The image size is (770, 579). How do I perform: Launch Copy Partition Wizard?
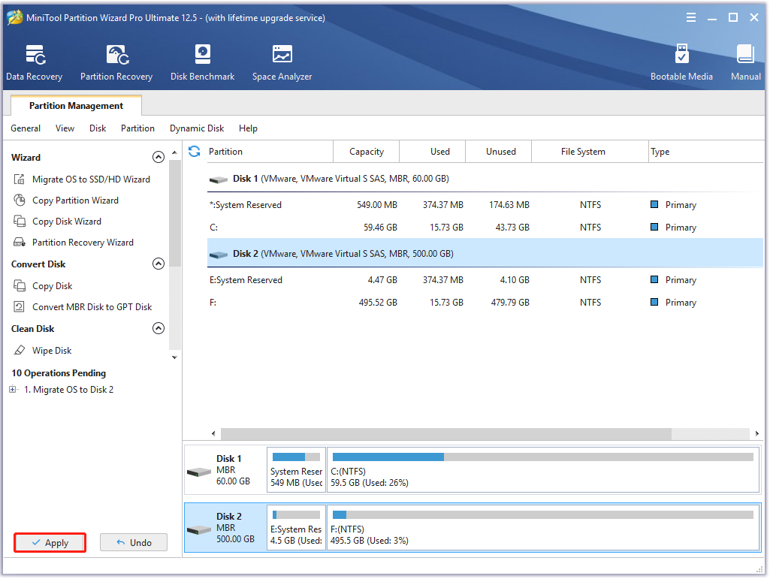point(76,201)
